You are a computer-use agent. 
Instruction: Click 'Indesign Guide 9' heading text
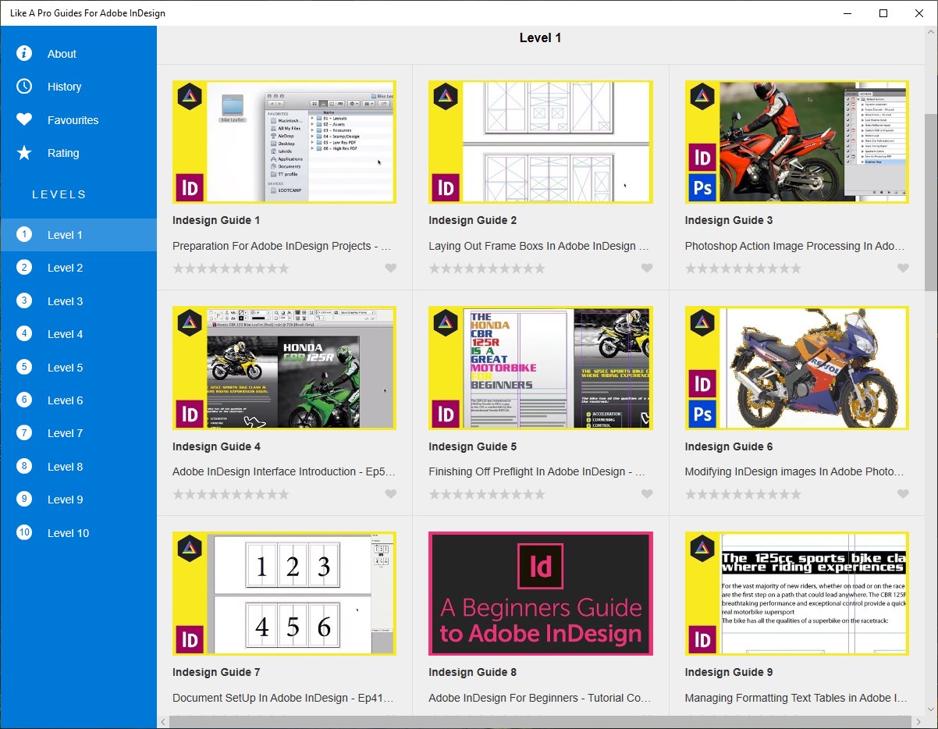tap(729, 672)
